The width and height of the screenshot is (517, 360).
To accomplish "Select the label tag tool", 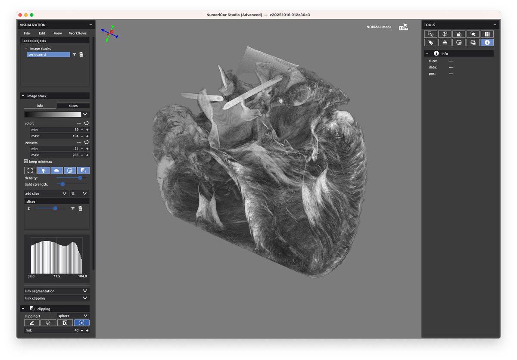I will 430,42.
